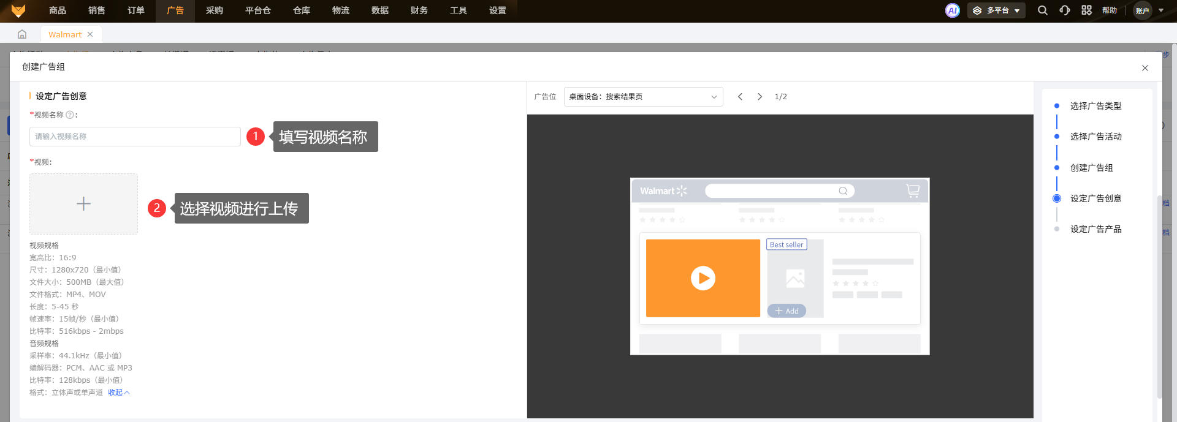Open the 物流 menu
Screen dimensions: 1177x422
pos(341,10)
